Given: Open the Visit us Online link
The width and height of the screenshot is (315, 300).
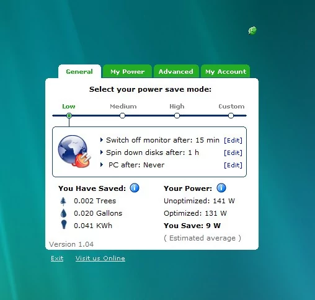Looking at the screenshot, I should tap(100, 258).
